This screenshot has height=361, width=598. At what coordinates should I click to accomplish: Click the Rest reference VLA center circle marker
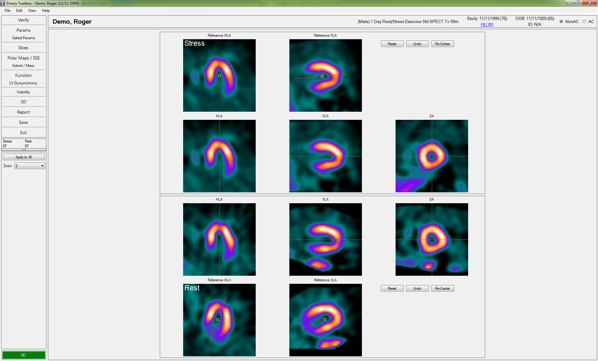(x=325, y=319)
